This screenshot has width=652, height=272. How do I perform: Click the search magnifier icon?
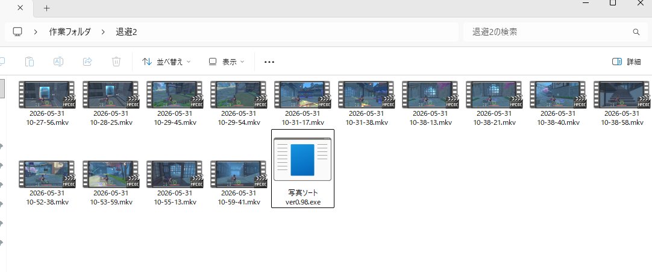pyautogui.click(x=636, y=31)
